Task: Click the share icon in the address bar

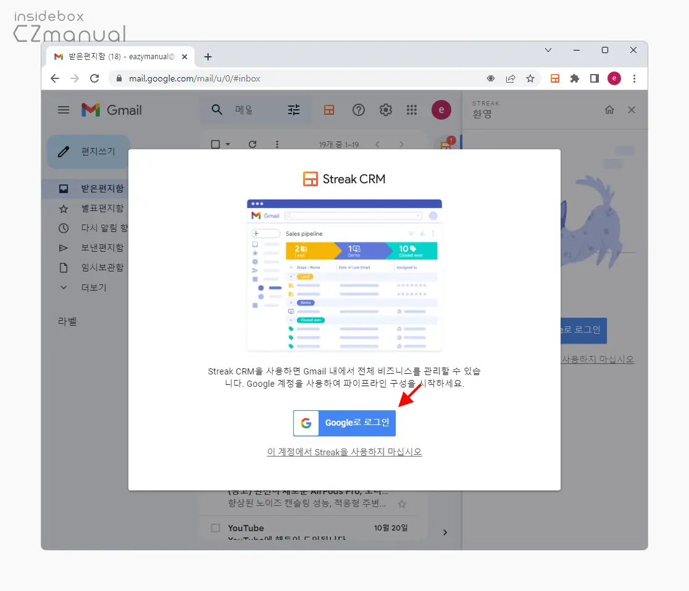Action: [x=510, y=78]
